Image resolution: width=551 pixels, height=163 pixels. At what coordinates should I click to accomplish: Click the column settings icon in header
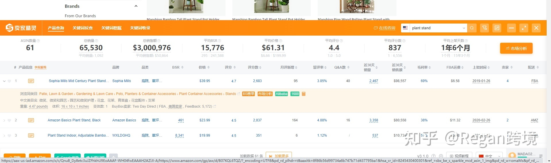(x=497, y=28)
